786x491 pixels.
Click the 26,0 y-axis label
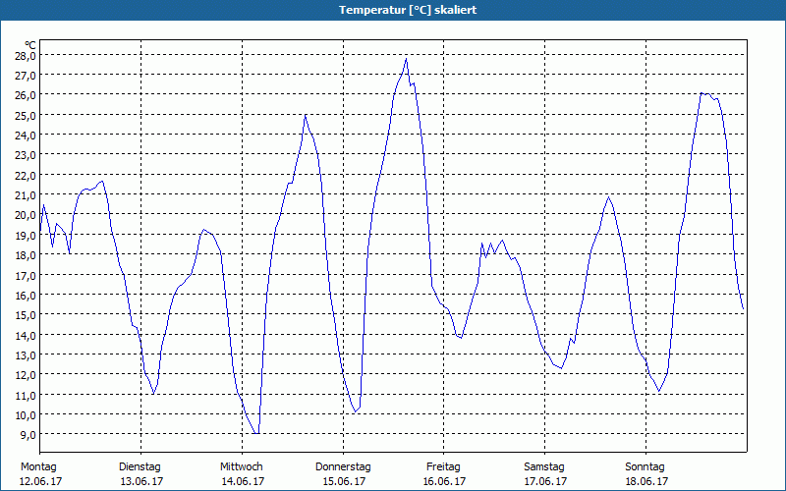[x=25, y=95]
